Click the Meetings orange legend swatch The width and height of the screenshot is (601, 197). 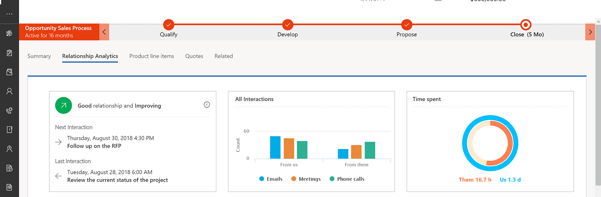294,179
